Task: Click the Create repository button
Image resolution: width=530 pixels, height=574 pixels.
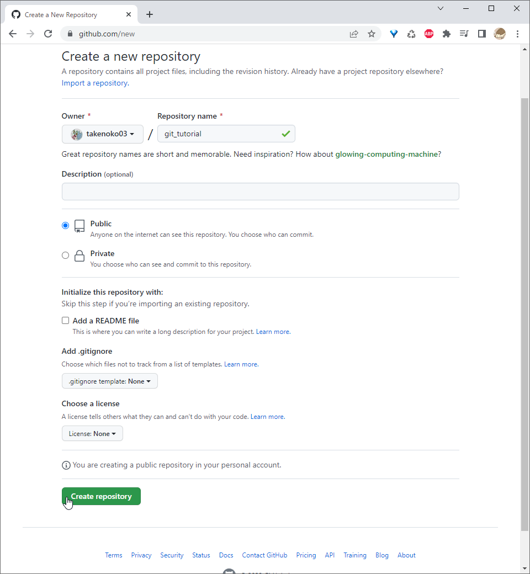Action: point(101,496)
